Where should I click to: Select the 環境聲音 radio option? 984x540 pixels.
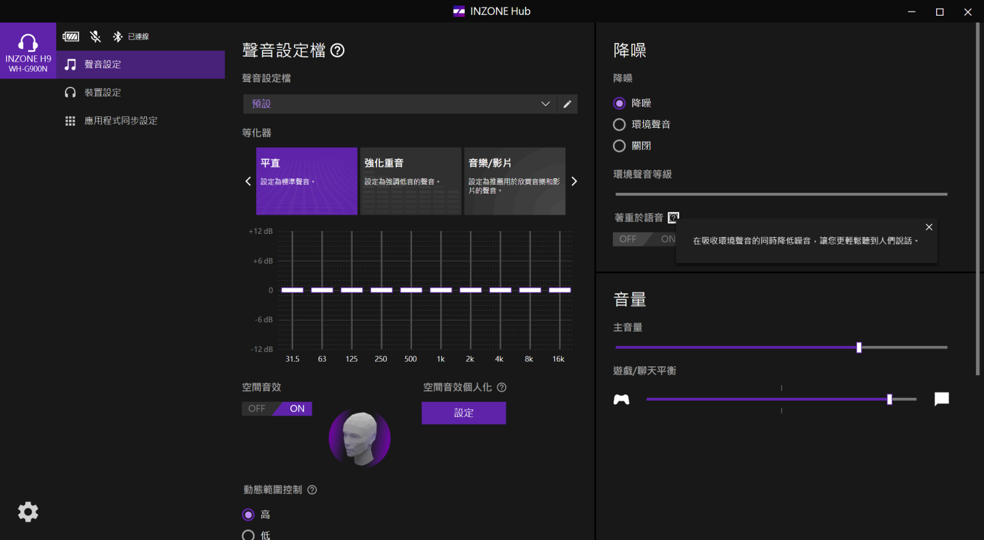(619, 124)
